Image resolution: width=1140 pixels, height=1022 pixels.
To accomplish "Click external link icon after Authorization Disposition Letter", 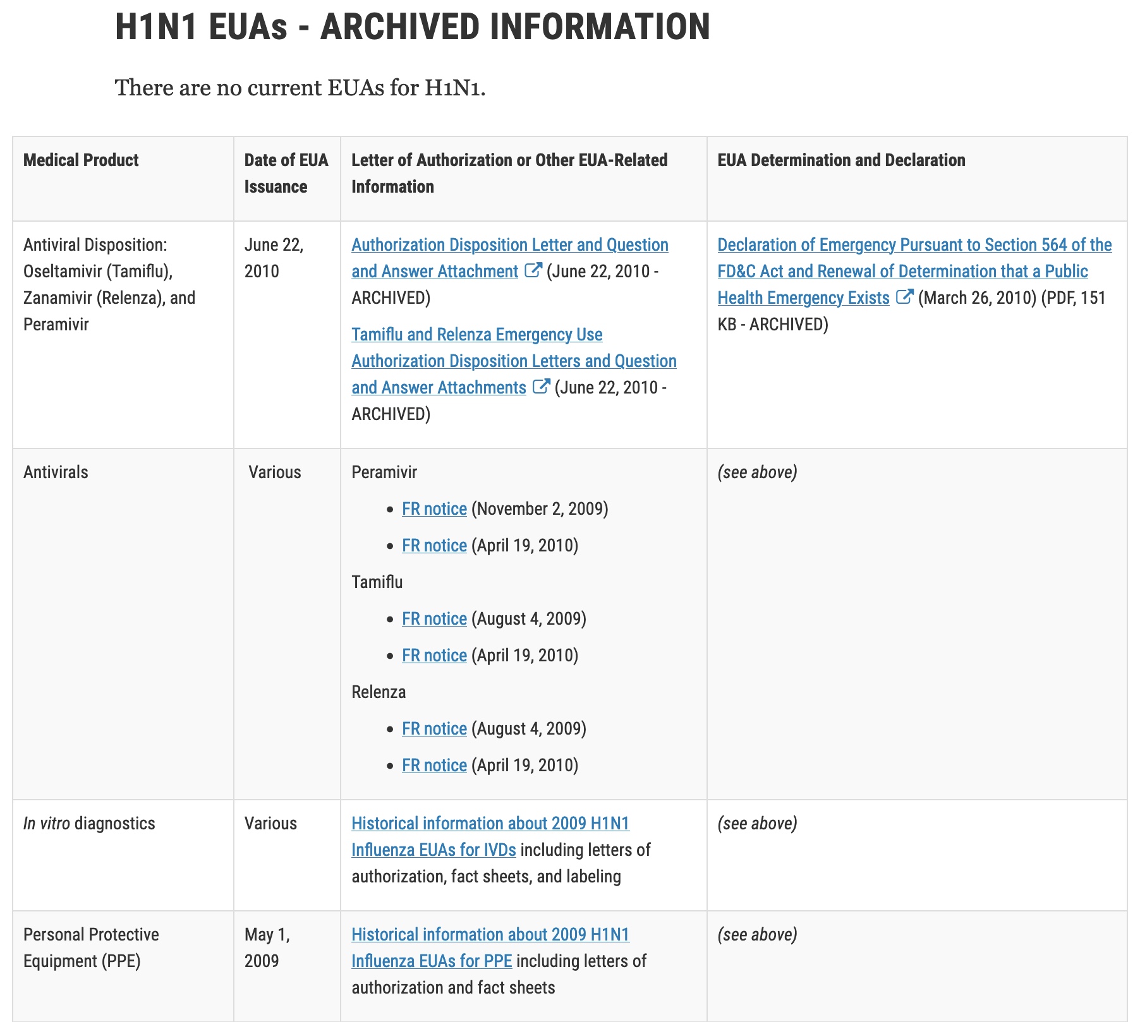I will tap(533, 271).
